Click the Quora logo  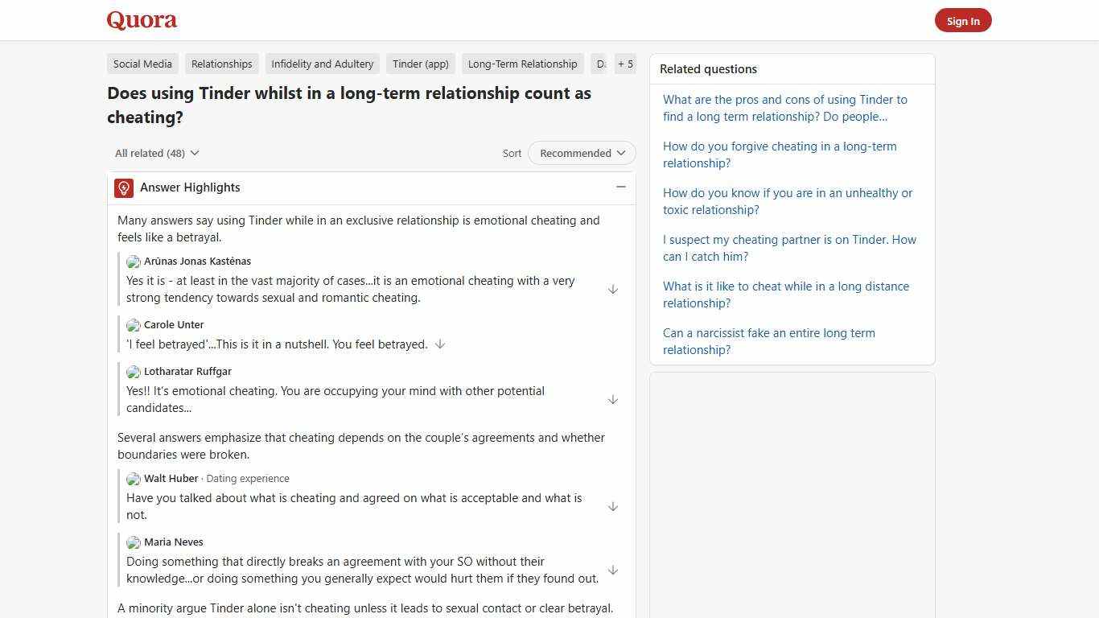(141, 20)
